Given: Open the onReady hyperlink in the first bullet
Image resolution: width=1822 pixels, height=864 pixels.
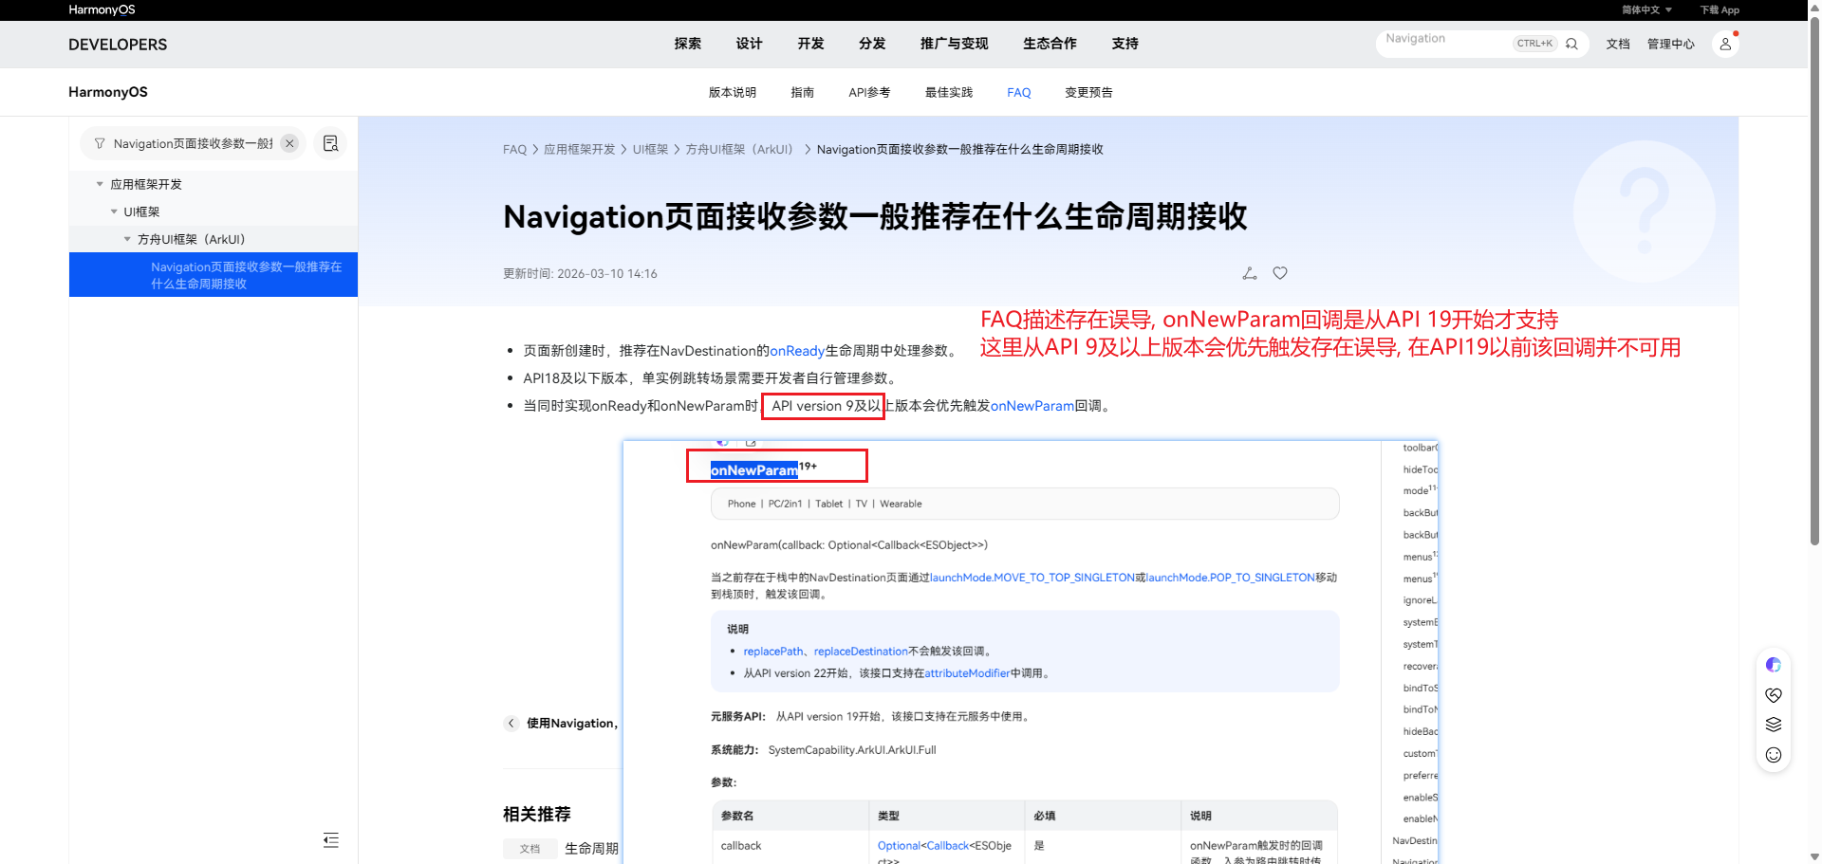Looking at the screenshot, I should click(797, 351).
